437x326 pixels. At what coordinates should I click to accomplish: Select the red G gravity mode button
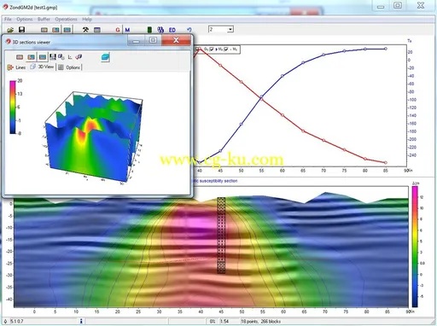pyautogui.click(x=118, y=30)
